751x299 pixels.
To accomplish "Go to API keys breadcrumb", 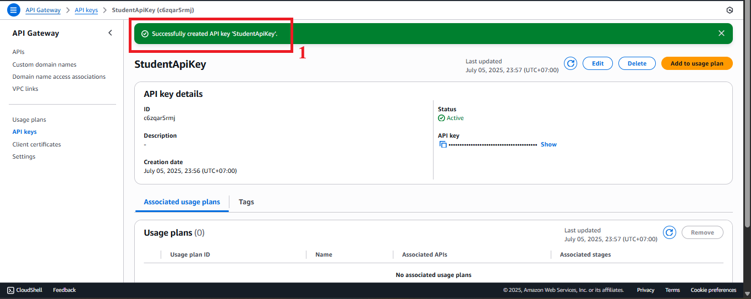I will click(x=86, y=10).
